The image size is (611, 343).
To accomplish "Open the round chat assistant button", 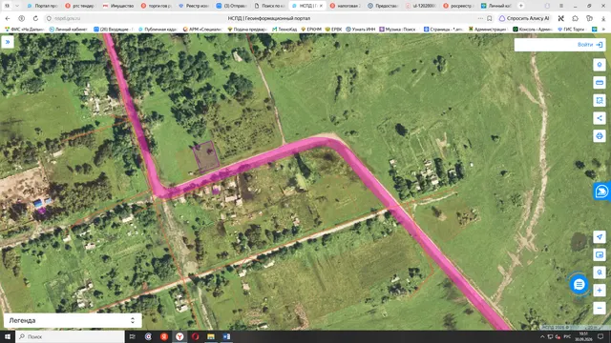I will coord(579,284).
